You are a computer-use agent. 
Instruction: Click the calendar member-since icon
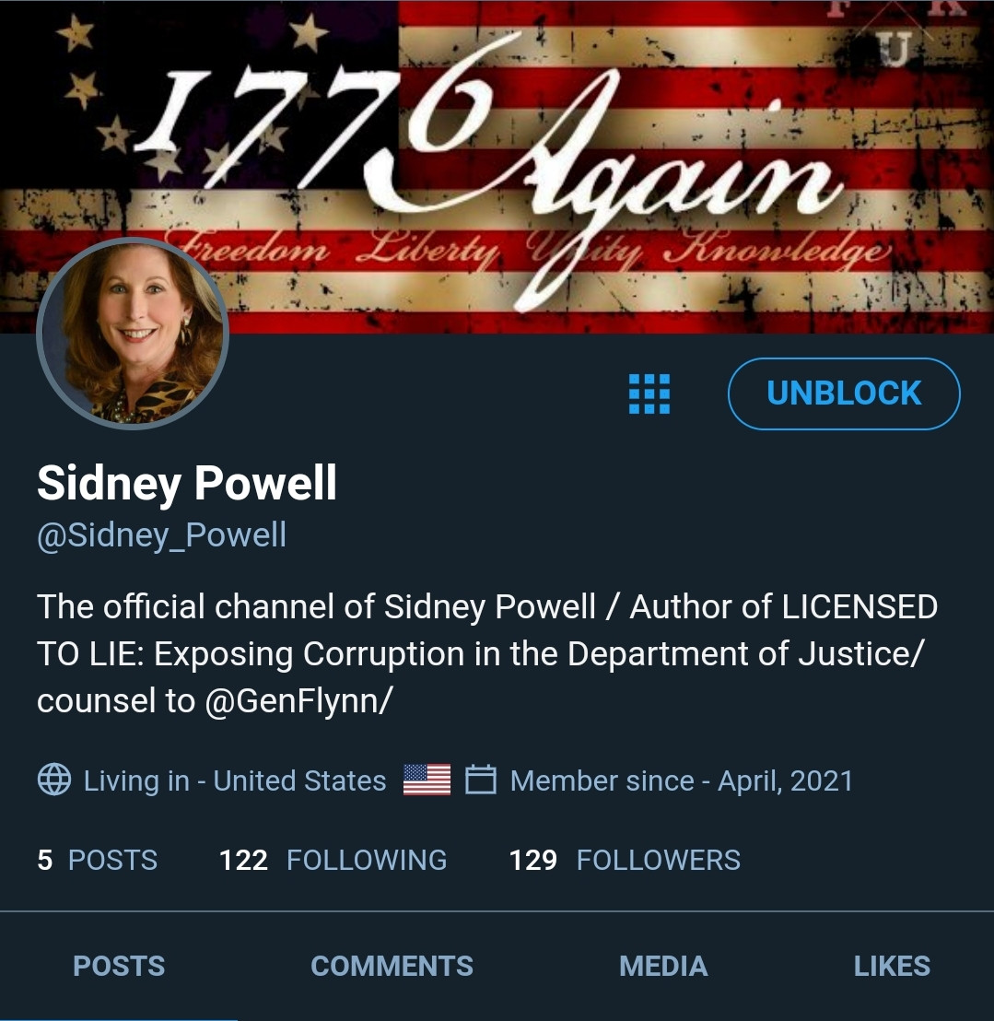pyautogui.click(x=481, y=780)
